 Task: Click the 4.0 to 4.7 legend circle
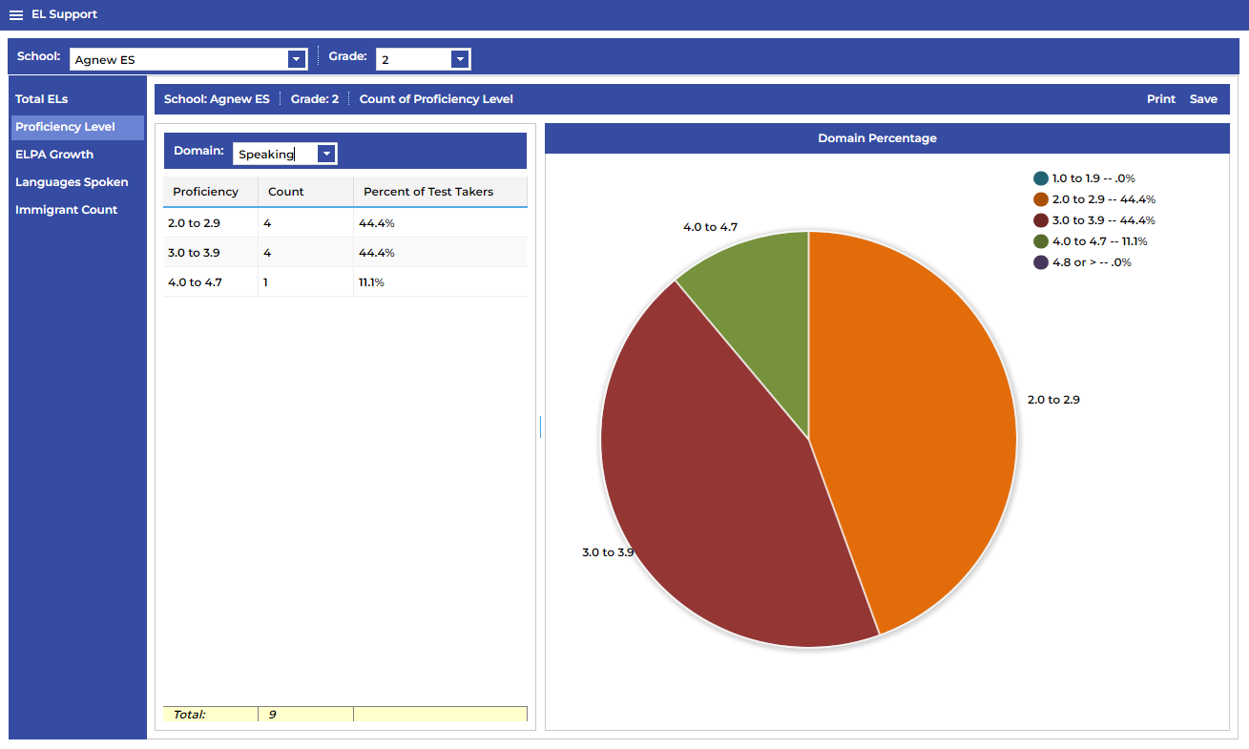pos(1041,241)
